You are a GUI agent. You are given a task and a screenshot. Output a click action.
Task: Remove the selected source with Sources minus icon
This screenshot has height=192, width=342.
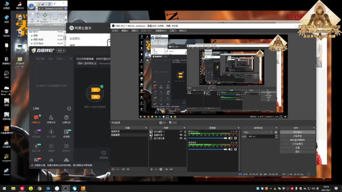pyautogui.click(x=156, y=169)
